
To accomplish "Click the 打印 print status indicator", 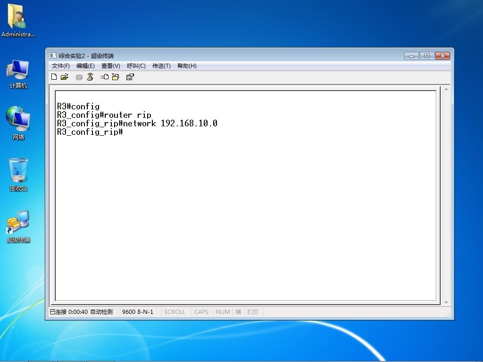I will (x=253, y=312).
